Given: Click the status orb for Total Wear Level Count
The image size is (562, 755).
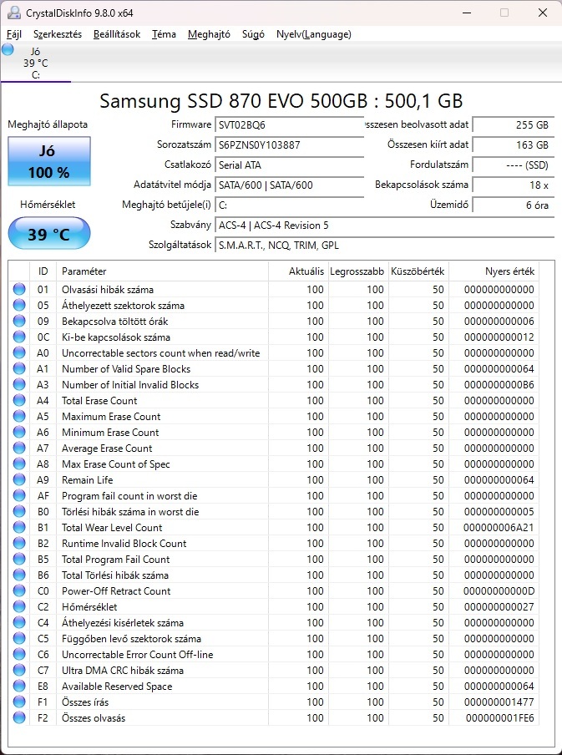Looking at the screenshot, I should 19,528.
